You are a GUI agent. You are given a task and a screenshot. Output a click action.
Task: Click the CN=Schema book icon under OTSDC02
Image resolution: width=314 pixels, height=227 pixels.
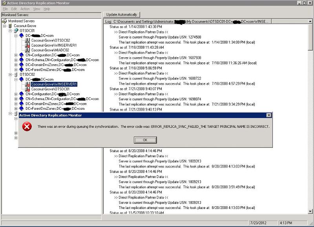pyautogui.click(x=22, y=99)
